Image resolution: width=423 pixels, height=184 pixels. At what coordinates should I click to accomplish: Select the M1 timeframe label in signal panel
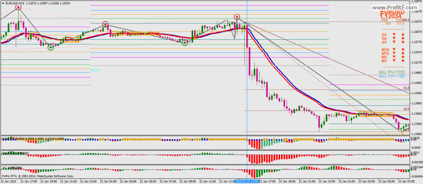[384, 61]
